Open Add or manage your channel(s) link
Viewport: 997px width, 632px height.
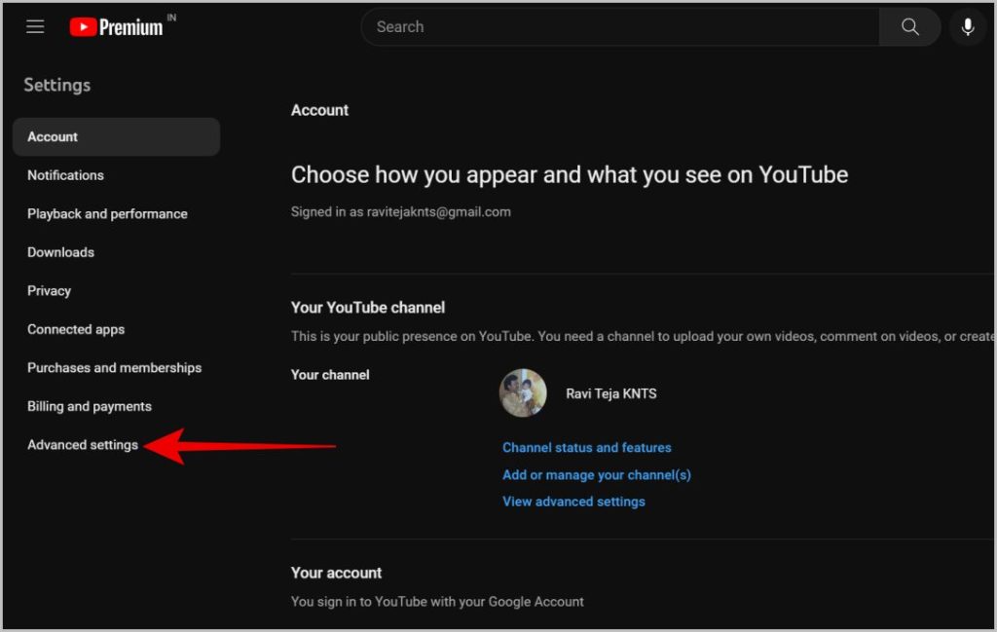point(597,475)
